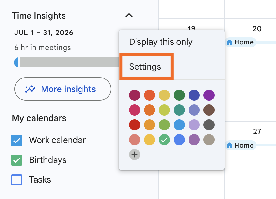Collapse the Time Insights section

pos(129,15)
